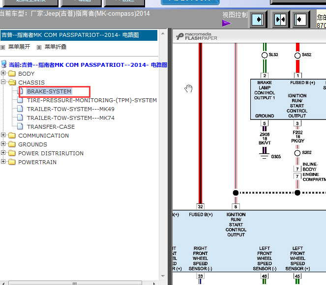Click the 视图控制 label

click(x=235, y=15)
